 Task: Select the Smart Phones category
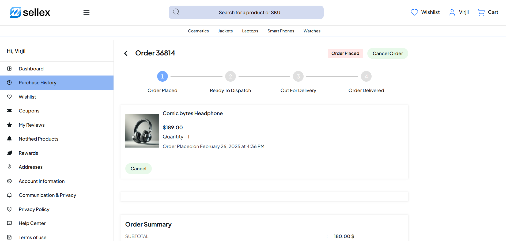pos(281,31)
